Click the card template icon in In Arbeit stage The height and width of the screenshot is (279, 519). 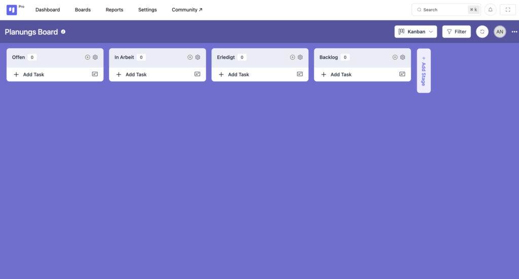[197, 74]
